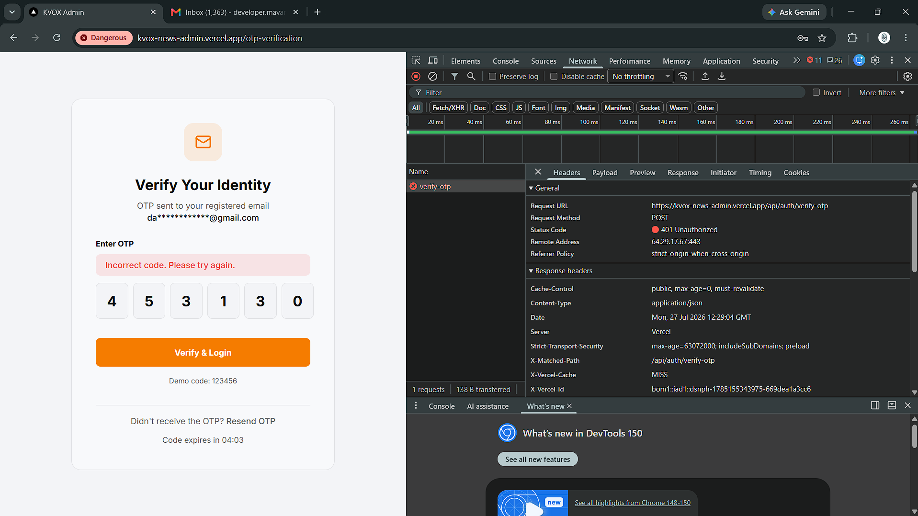
Task: Show more DevTools tabs chevron
Action: (x=796, y=60)
